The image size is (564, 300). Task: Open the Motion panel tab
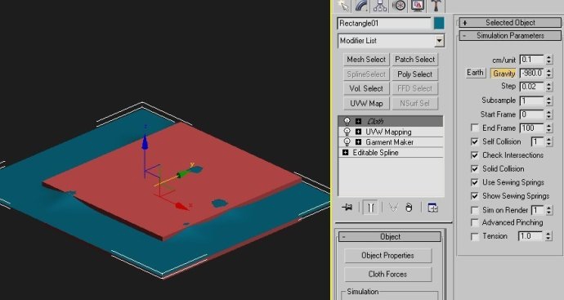coord(399,6)
